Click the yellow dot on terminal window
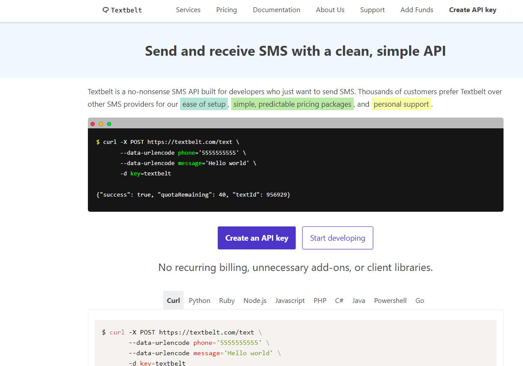This screenshot has width=523, height=366. click(101, 124)
